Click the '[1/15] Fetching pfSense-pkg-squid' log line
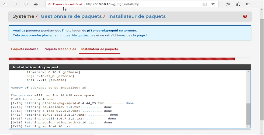The image size is (264, 135). point(72,103)
